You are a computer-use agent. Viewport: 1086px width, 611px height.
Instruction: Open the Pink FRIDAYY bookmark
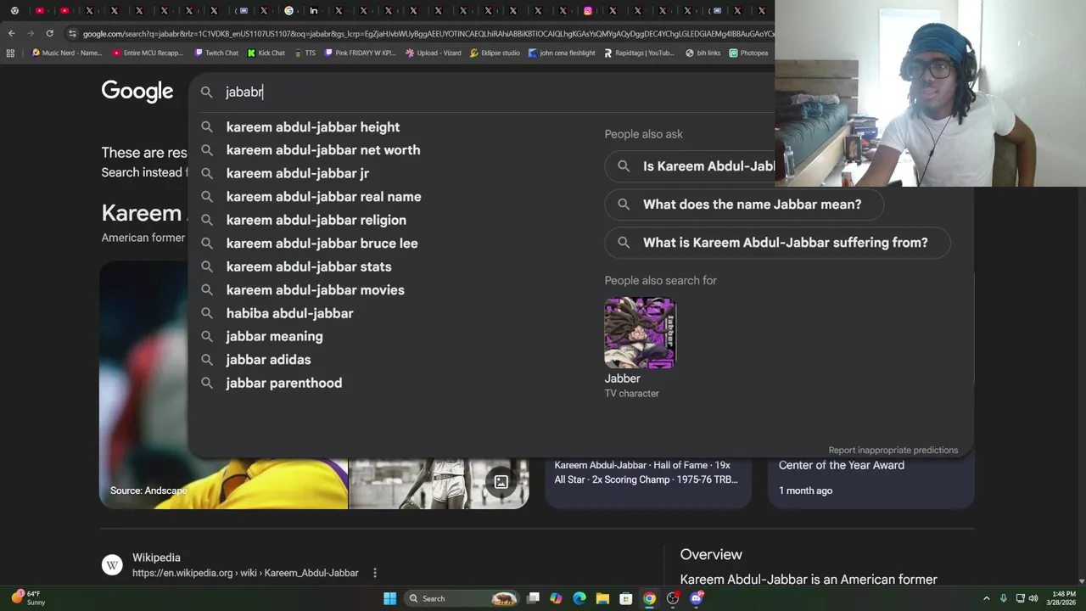[x=360, y=53]
